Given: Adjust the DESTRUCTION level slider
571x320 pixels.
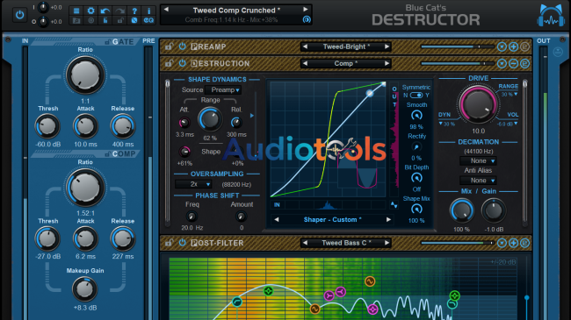Looking at the screenshot, I should tap(457, 64).
